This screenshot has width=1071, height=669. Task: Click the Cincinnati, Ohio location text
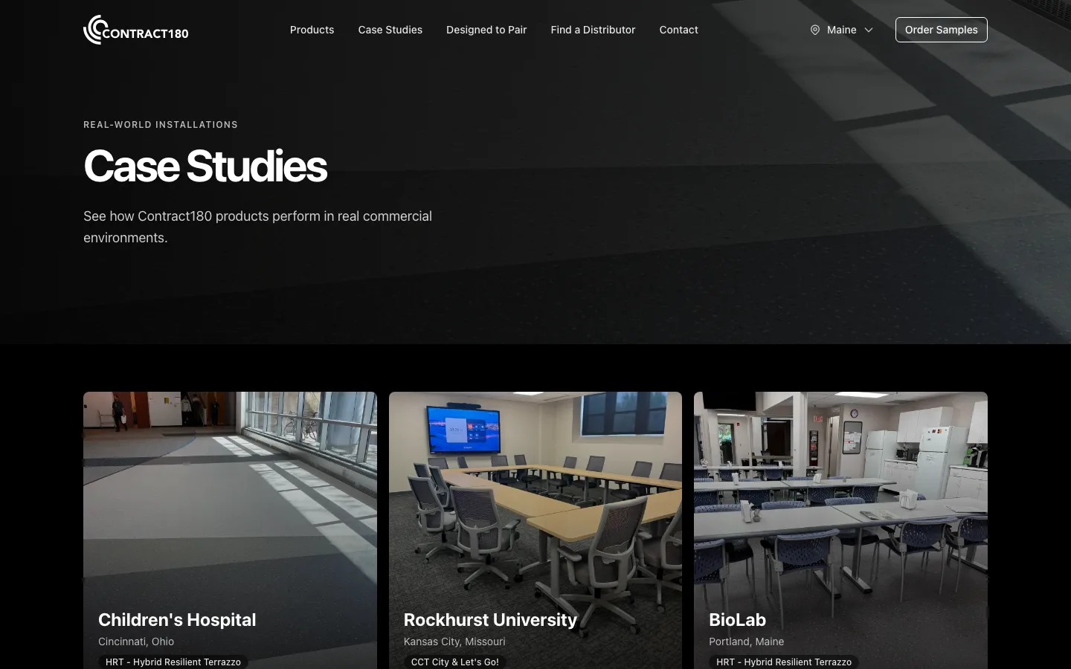tap(136, 641)
